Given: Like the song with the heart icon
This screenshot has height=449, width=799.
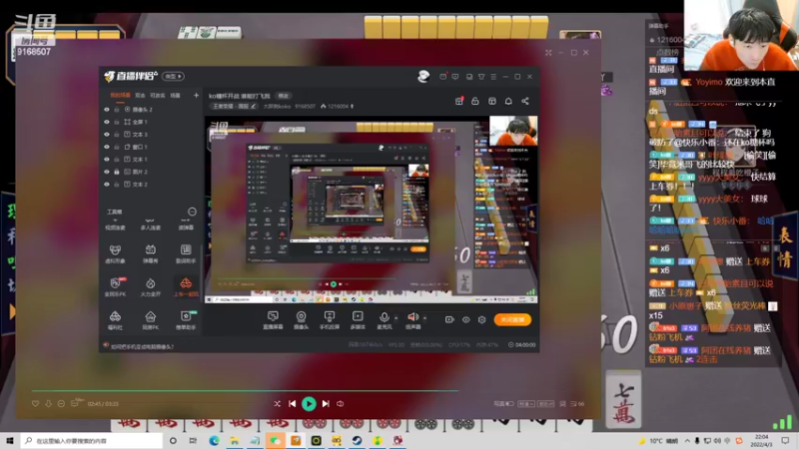Looking at the screenshot, I should click(x=35, y=404).
